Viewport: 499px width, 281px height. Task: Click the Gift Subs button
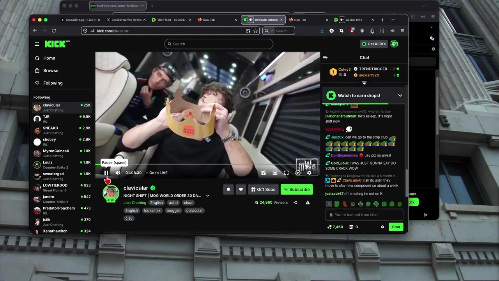click(x=263, y=189)
